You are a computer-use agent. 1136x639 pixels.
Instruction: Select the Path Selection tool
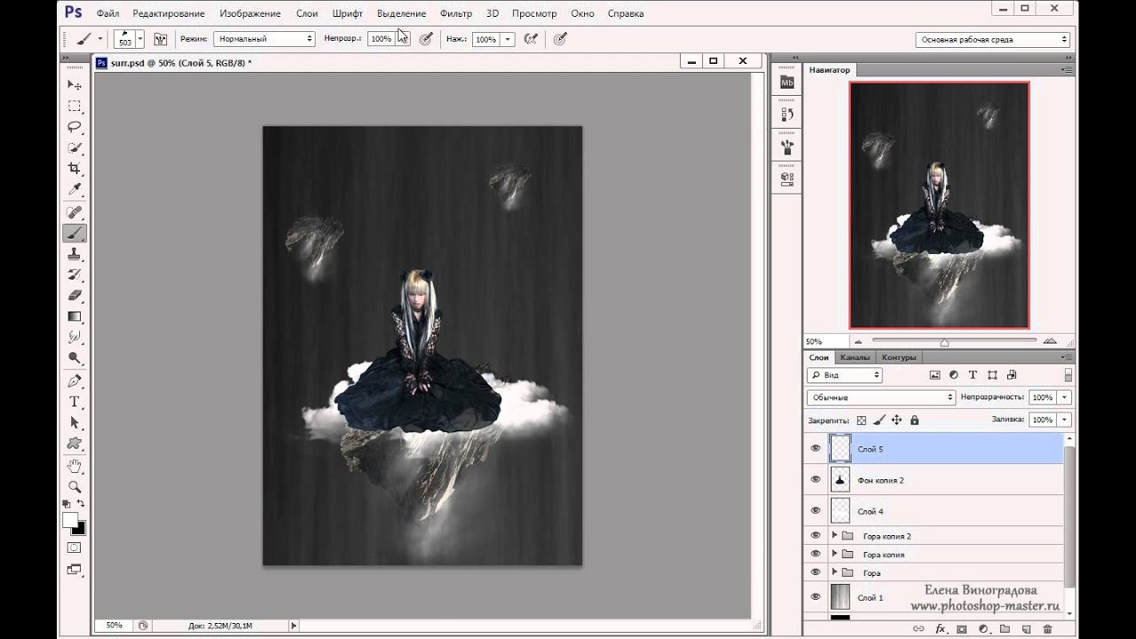coord(75,422)
